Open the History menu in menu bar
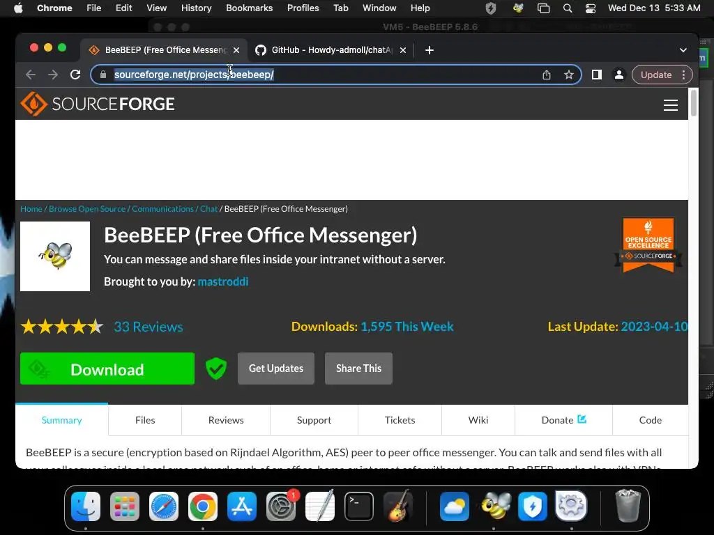The image size is (714, 535). 196,8
